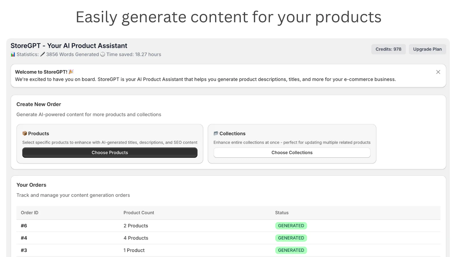Open the Choose Products selector
Viewport: 457px width, 257px height.
[x=110, y=152]
